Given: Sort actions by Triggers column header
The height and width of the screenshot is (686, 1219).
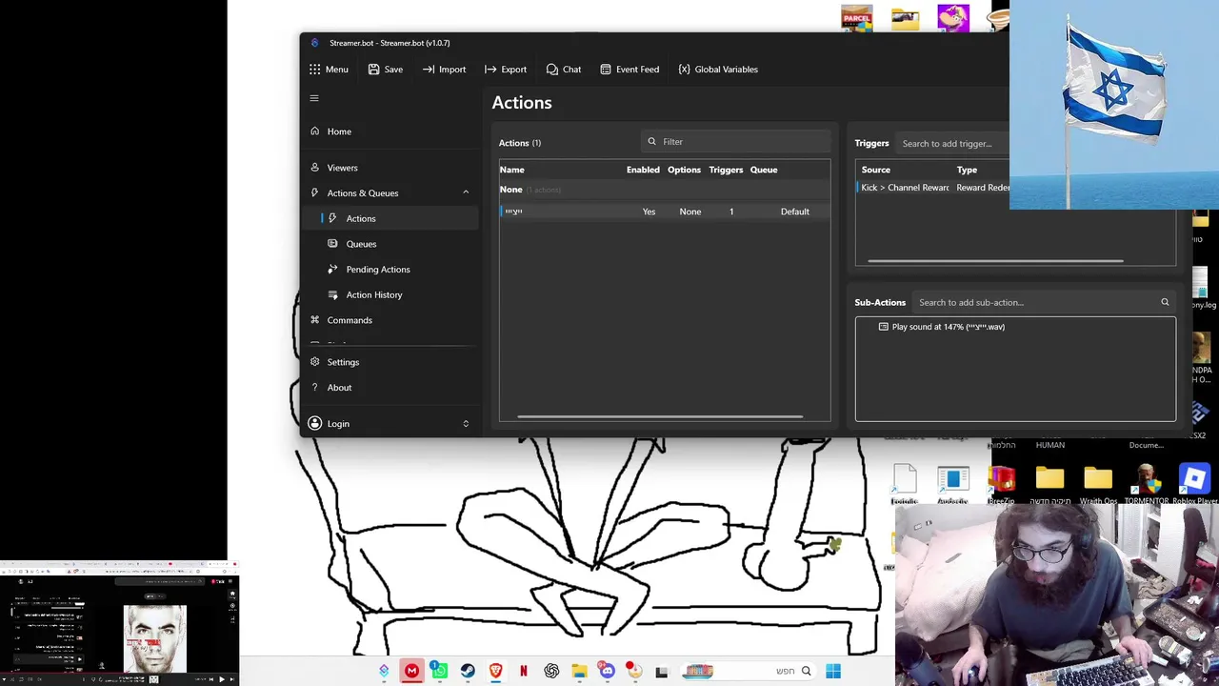Looking at the screenshot, I should tap(726, 170).
